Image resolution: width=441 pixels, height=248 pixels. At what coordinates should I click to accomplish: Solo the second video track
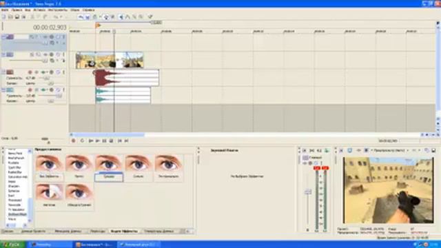pyautogui.click(x=63, y=54)
